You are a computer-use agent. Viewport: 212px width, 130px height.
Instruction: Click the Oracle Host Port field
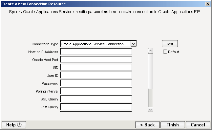pos(96,59)
